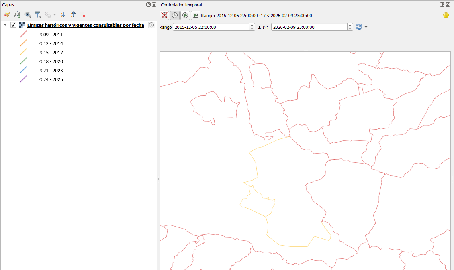Collapse the Límites históricos layer tree
454x270 pixels.
click(x=5, y=25)
